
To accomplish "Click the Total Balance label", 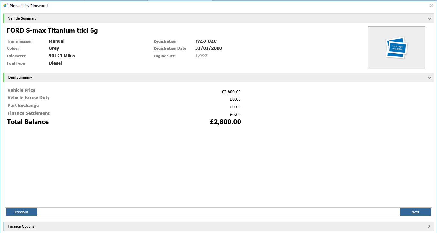I will pyautogui.click(x=28, y=122).
